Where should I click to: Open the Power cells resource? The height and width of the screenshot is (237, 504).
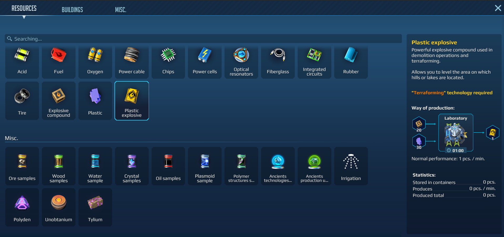click(205, 62)
